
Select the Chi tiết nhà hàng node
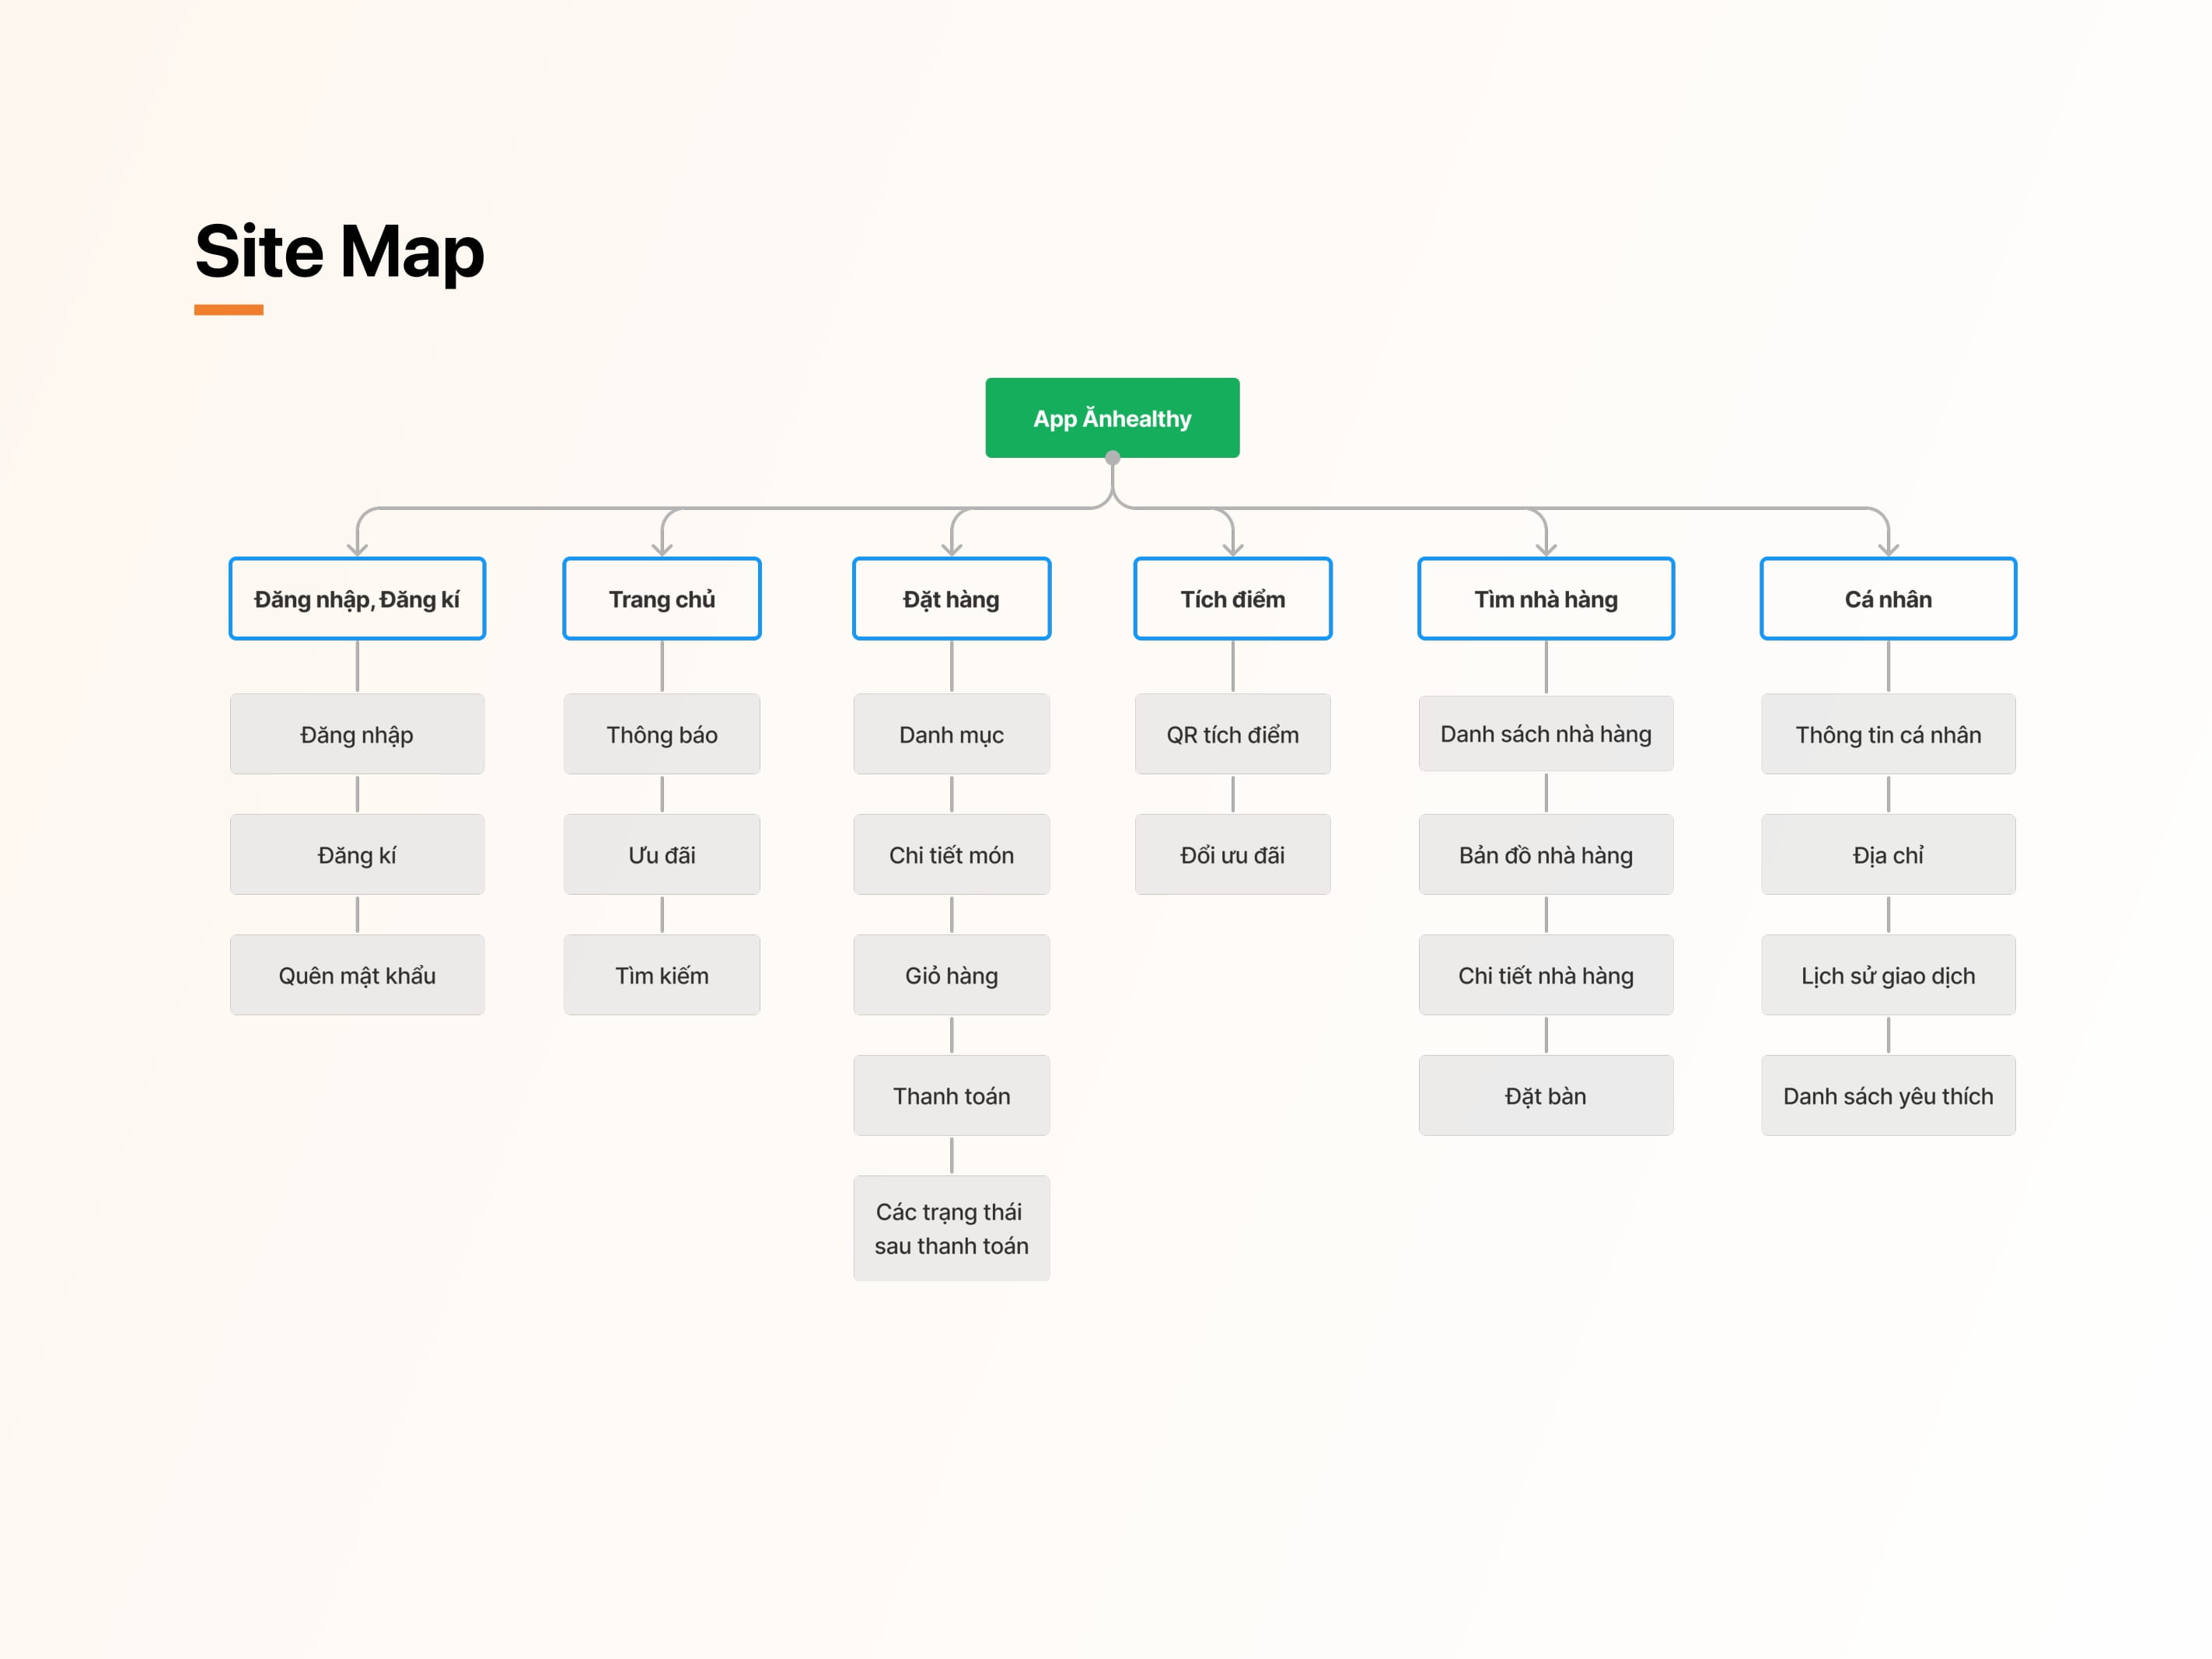click(1546, 975)
